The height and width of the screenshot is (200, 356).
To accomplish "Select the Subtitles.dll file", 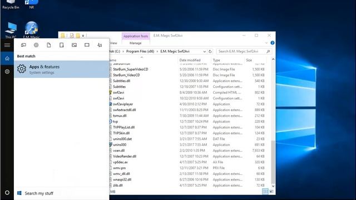I will pos(121,81).
